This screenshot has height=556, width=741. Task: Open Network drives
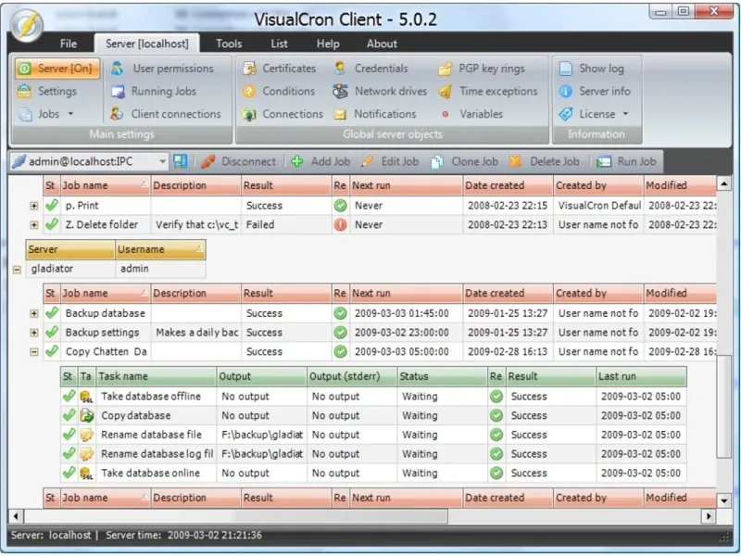(x=380, y=91)
